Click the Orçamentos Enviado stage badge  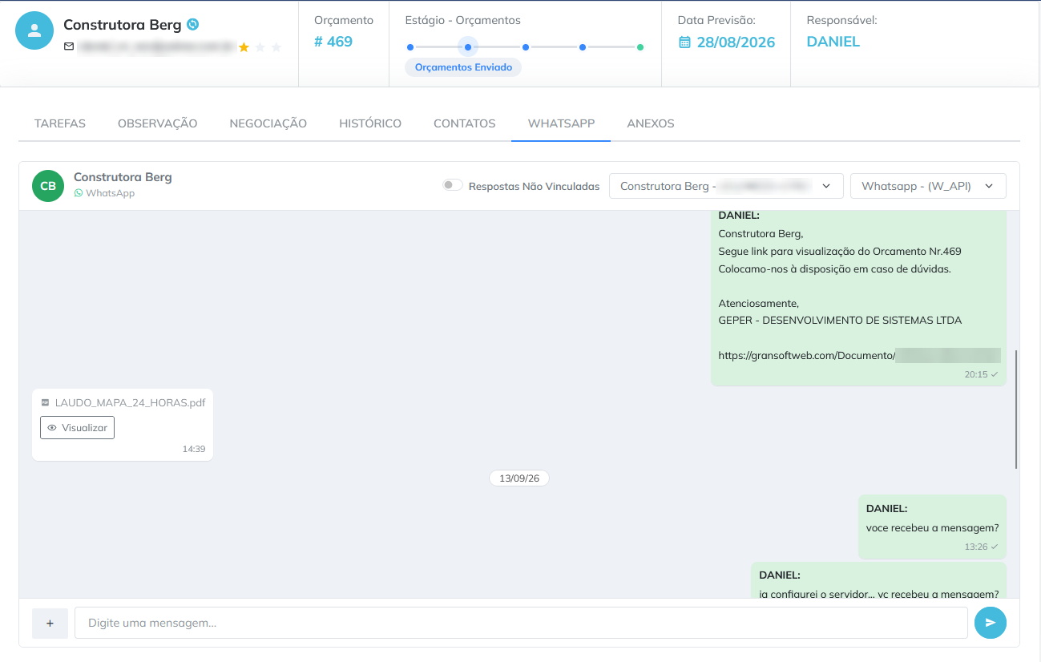coord(463,67)
